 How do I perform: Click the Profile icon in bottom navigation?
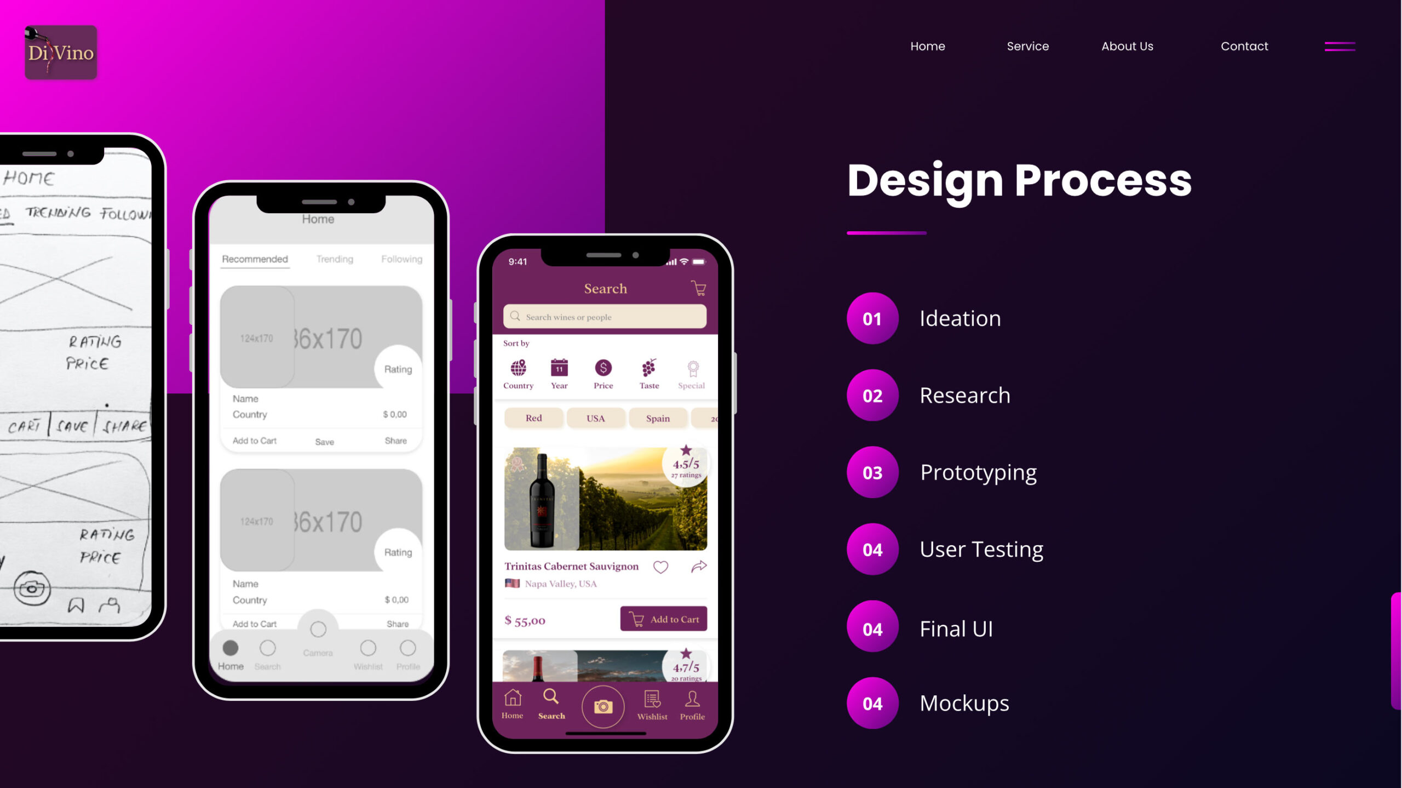pyautogui.click(x=692, y=704)
